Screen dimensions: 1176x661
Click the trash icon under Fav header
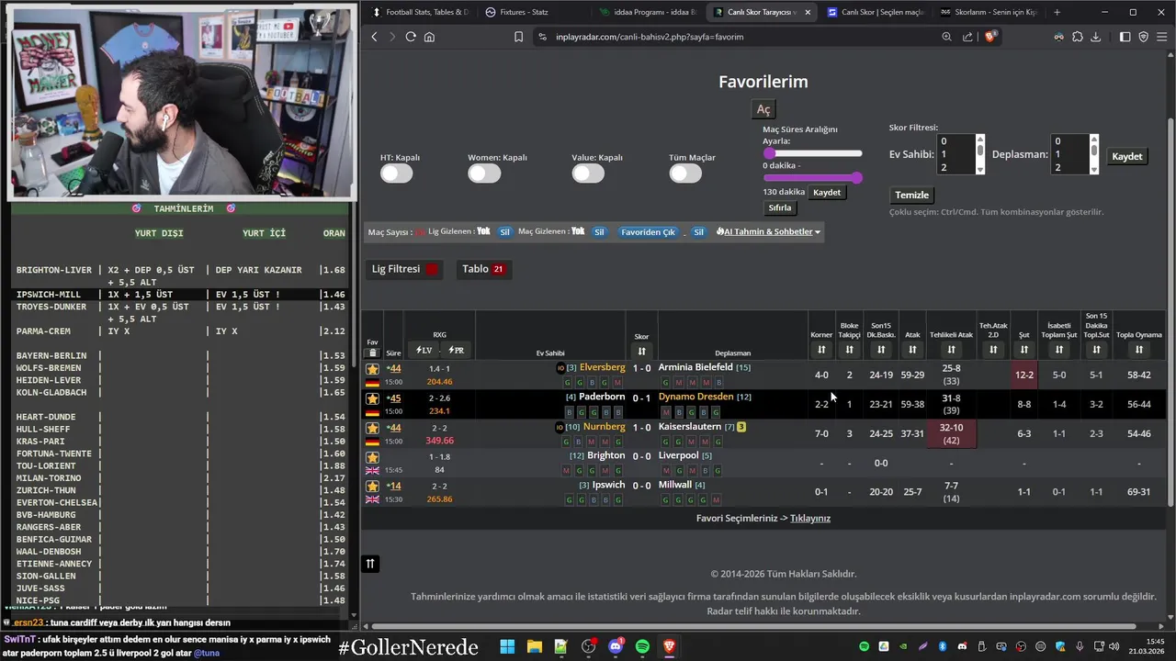pos(372,353)
